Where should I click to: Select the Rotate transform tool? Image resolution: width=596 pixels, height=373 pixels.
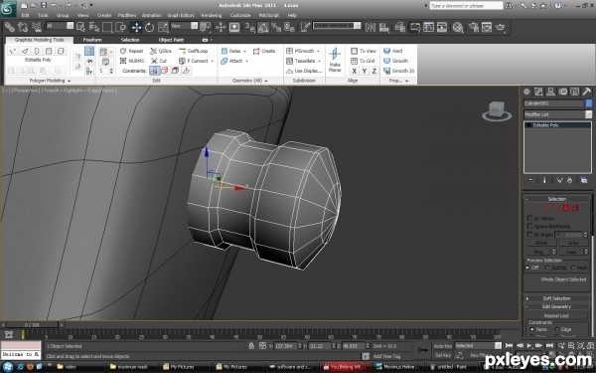(x=149, y=27)
